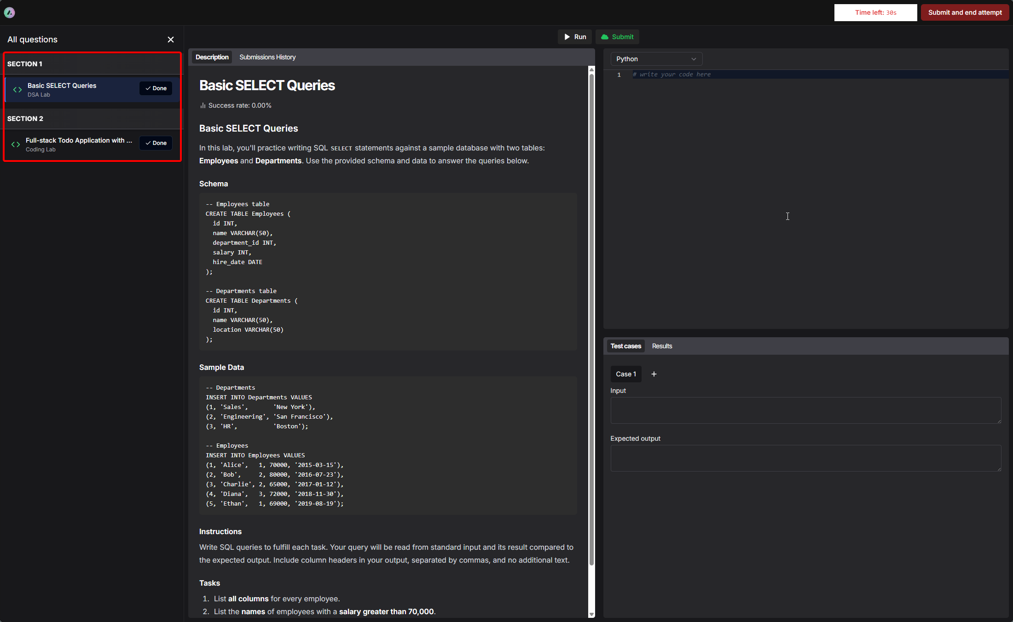Open the Python language dropdown

(x=656, y=59)
